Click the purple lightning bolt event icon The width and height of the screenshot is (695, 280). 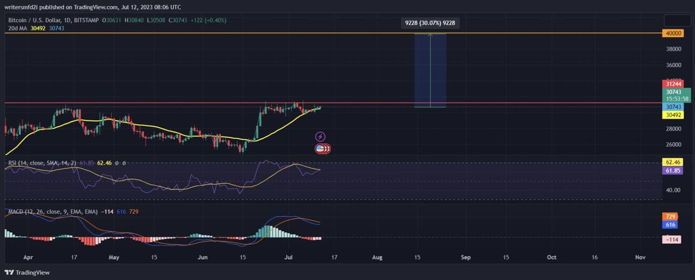point(320,136)
